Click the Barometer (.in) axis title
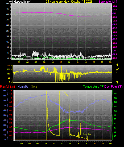 click(108, 2)
